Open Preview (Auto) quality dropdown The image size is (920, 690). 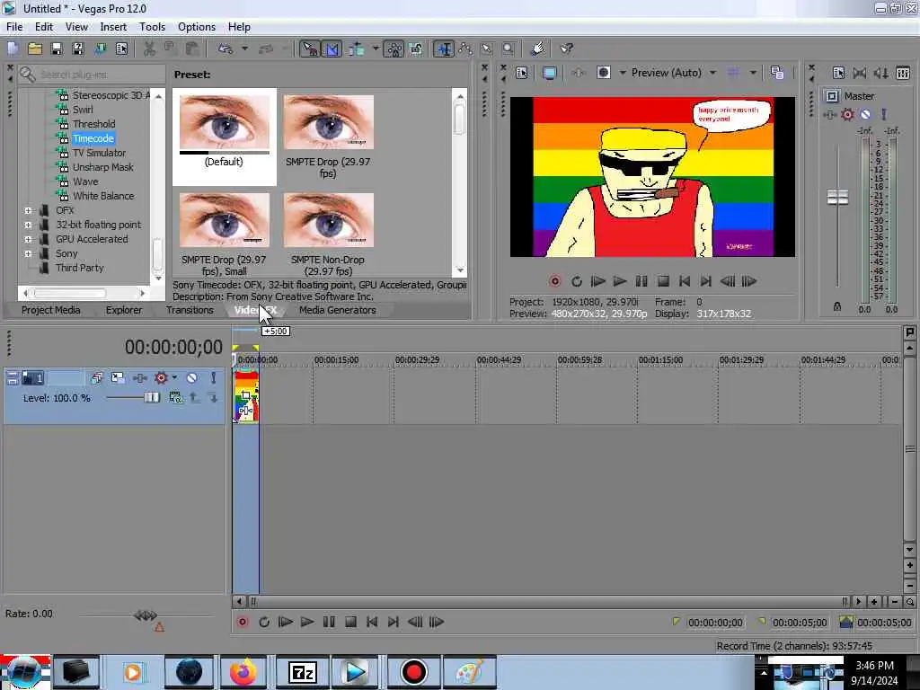click(674, 73)
